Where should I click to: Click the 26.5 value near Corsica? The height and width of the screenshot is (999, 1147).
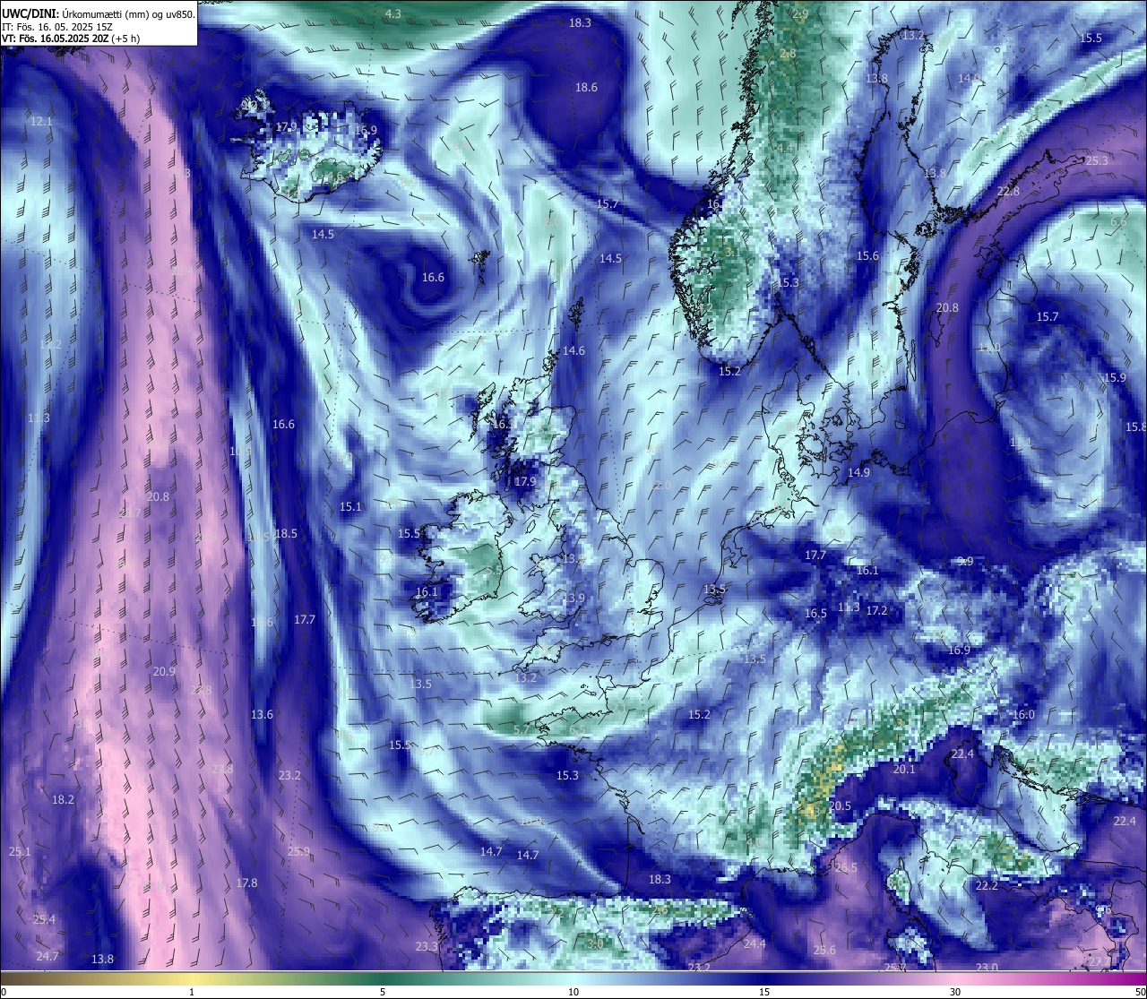click(846, 867)
